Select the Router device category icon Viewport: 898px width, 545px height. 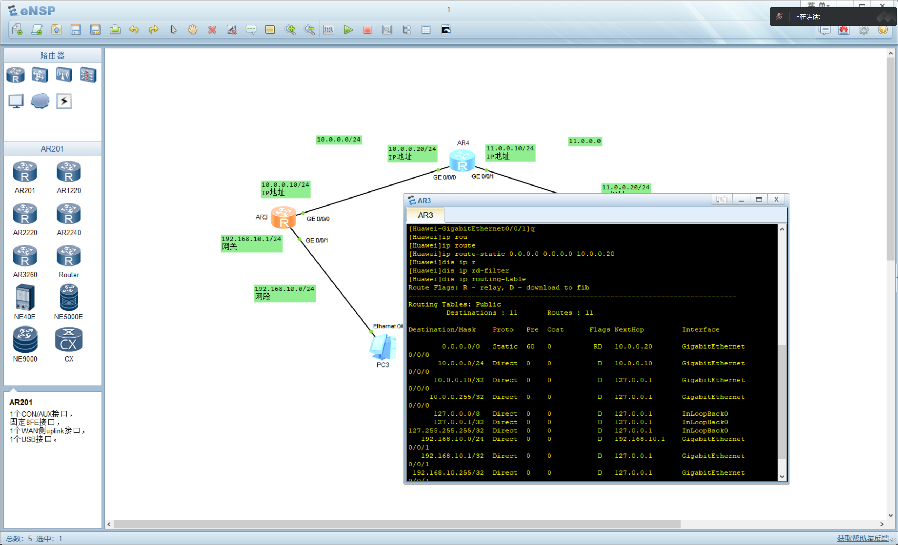(x=15, y=75)
